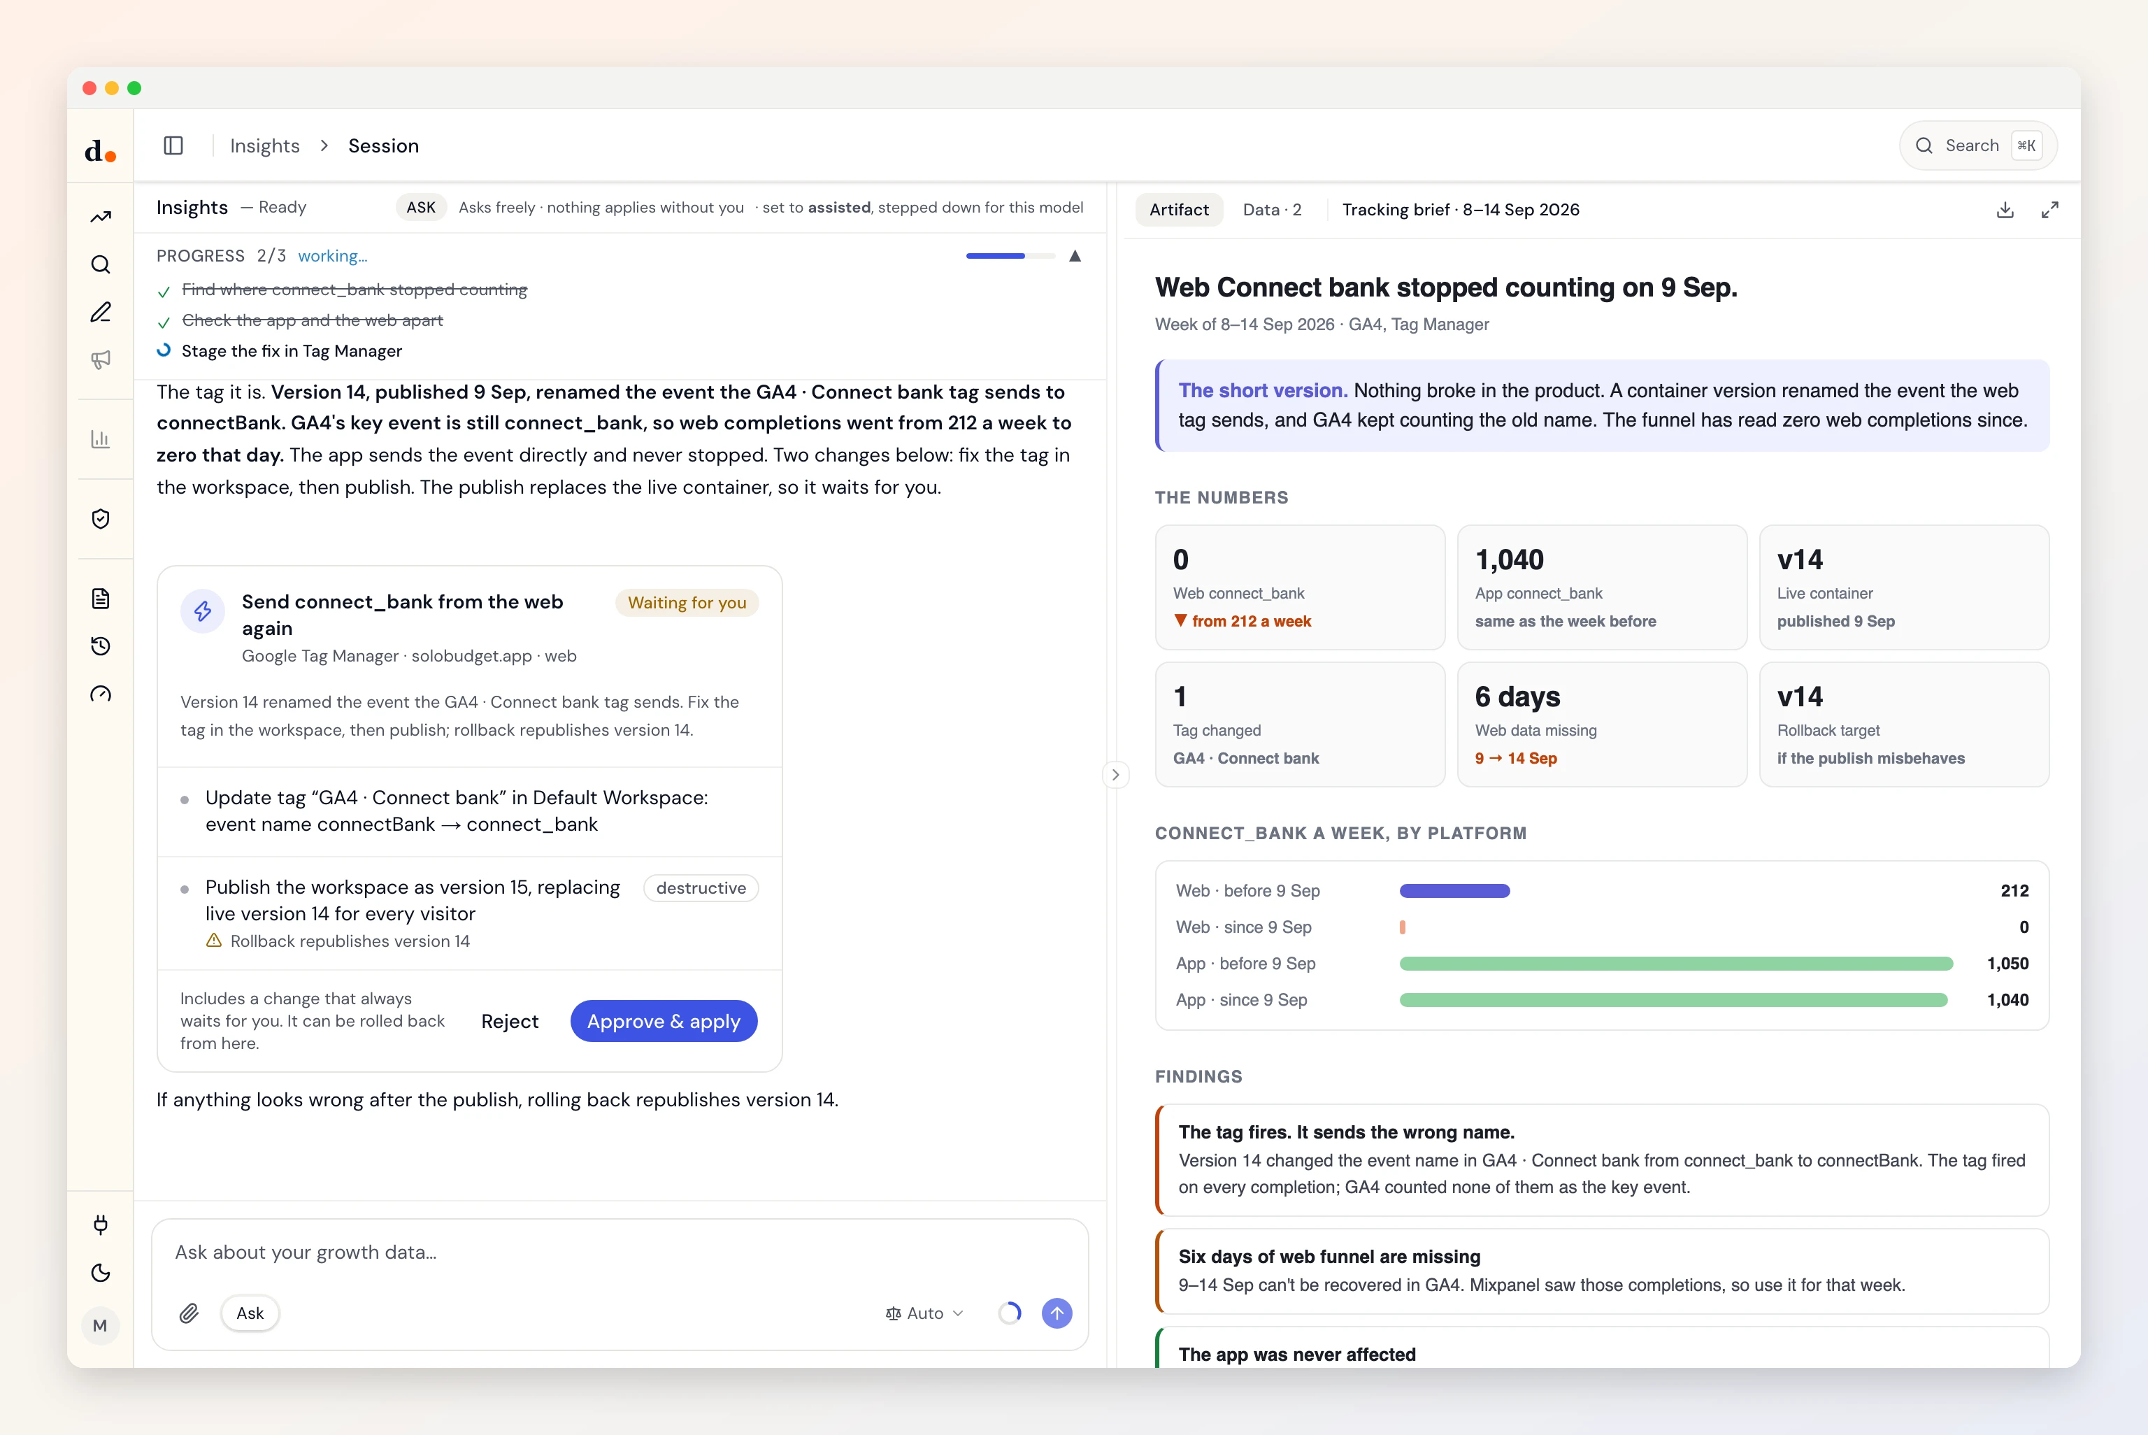This screenshot has width=2148, height=1435.
Task: Click the ⌘K shortcut badge
Action: click(x=2026, y=145)
